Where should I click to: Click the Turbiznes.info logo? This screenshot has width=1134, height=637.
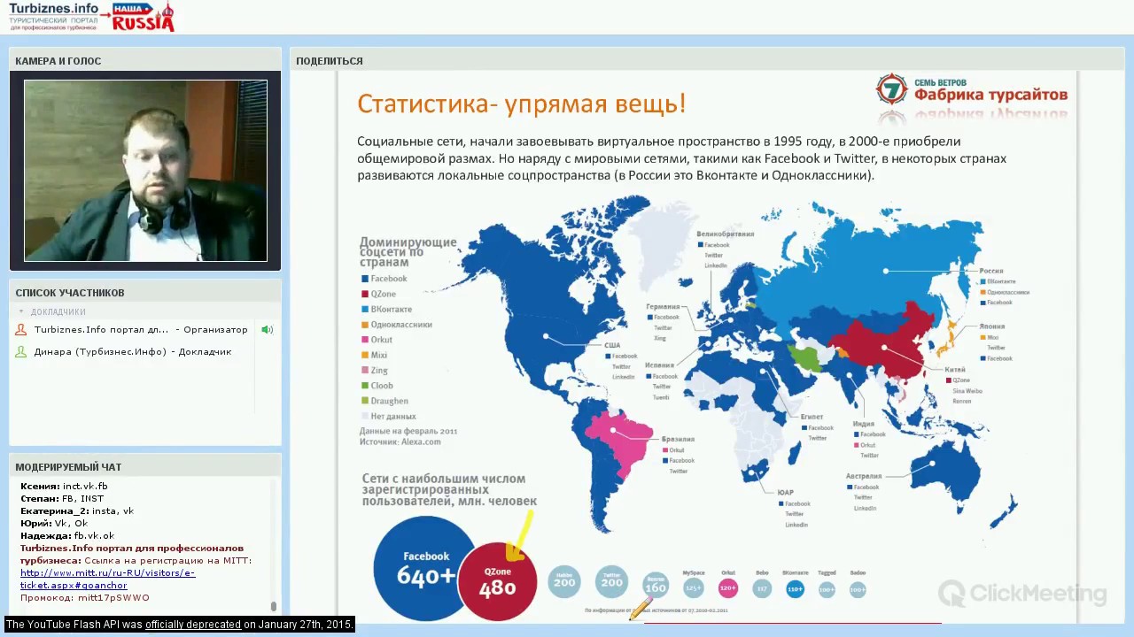tap(53, 16)
